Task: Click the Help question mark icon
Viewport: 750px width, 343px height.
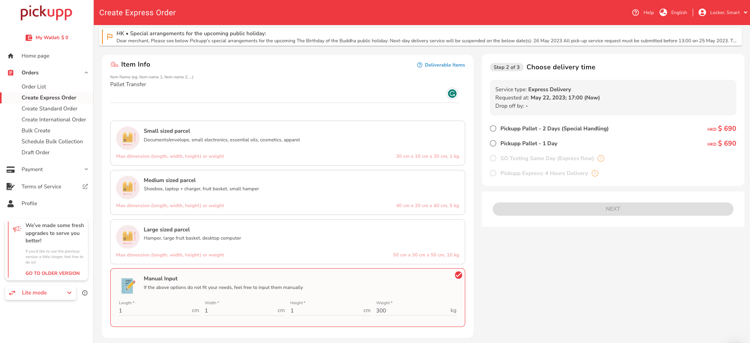Action: pyautogui.click(x=635, y=13)
